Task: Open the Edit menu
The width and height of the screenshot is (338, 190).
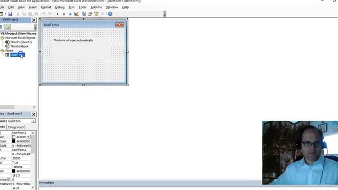Action: pyautogui.click(x=11, y=7)
